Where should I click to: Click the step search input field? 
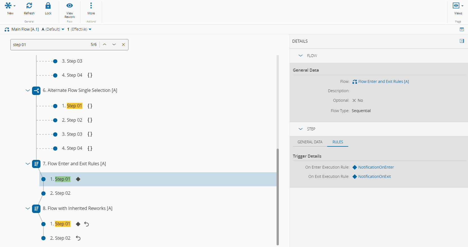51,45
